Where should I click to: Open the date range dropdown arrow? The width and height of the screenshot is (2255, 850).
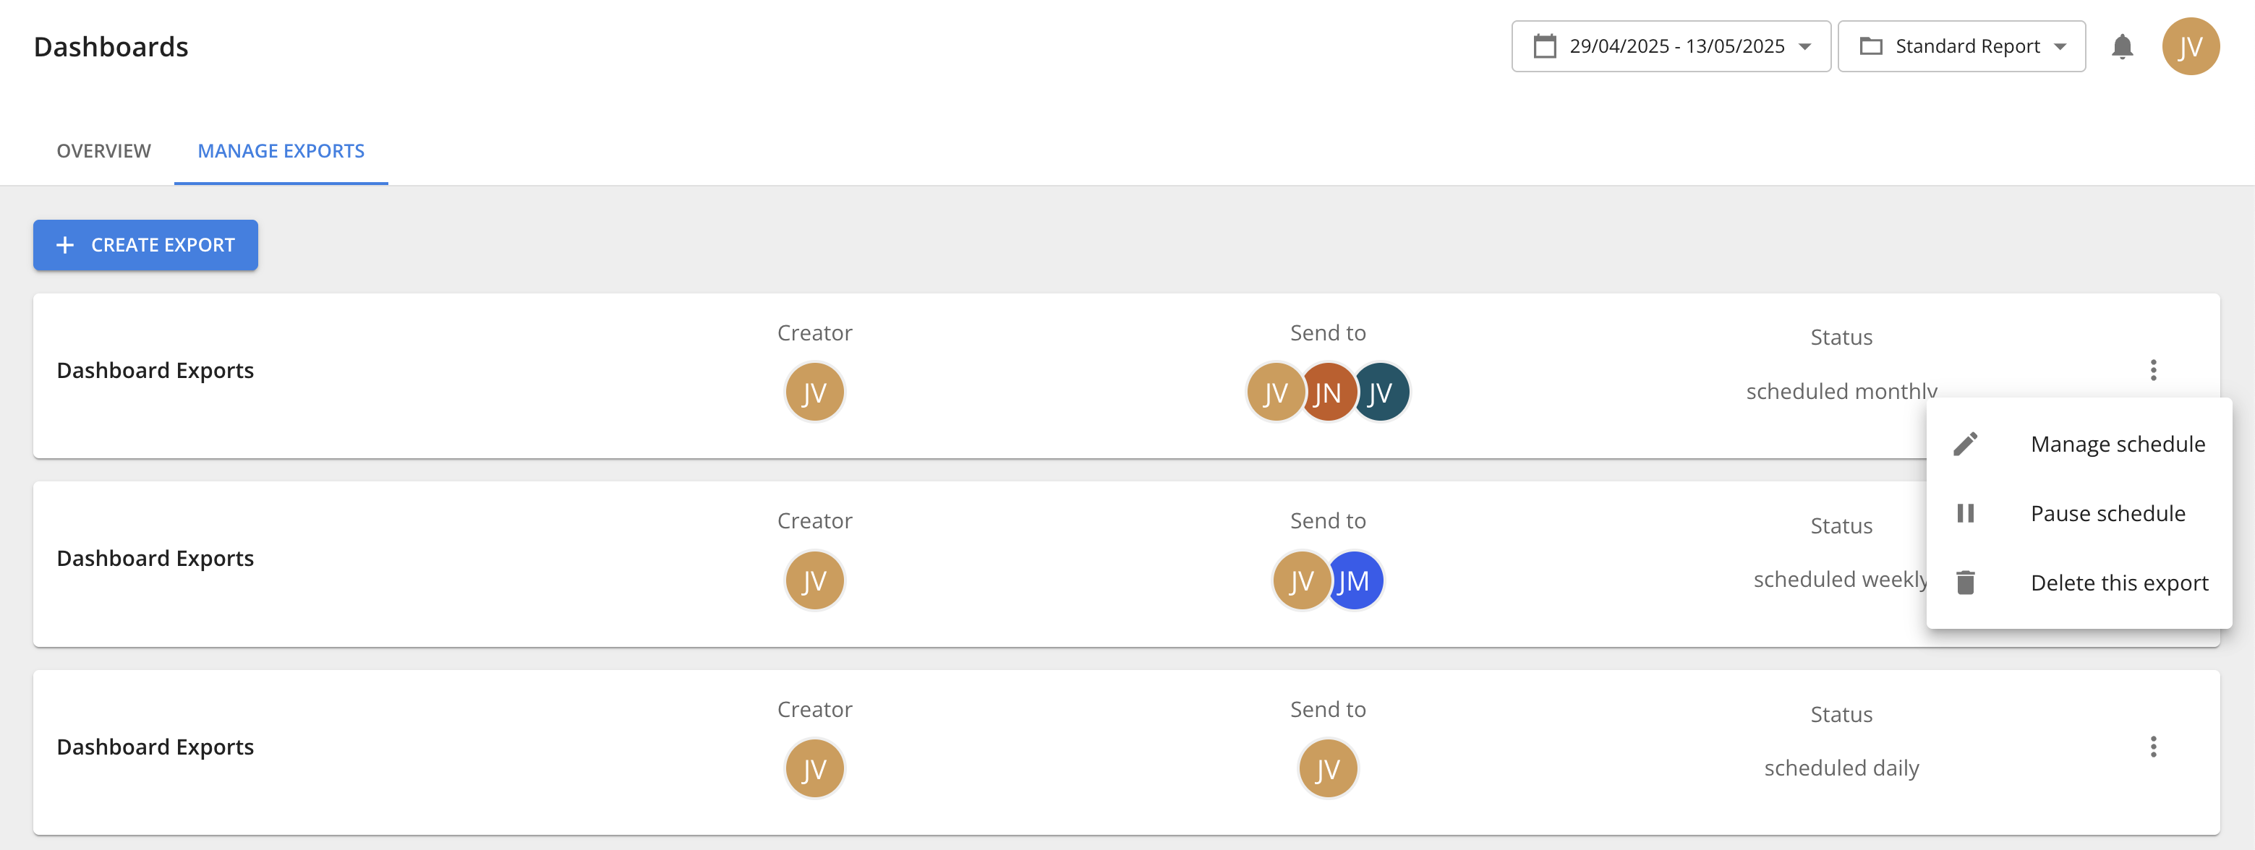pos(1806,46)
